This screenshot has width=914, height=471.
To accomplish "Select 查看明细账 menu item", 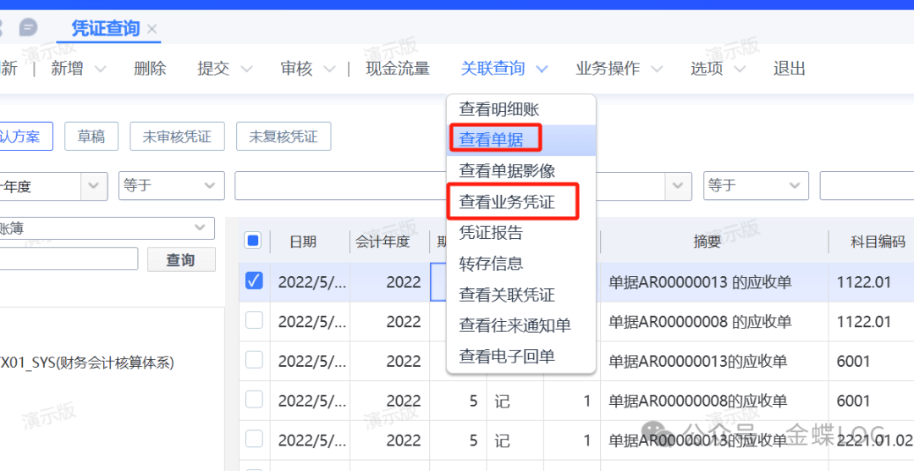I will click(498, 109).
